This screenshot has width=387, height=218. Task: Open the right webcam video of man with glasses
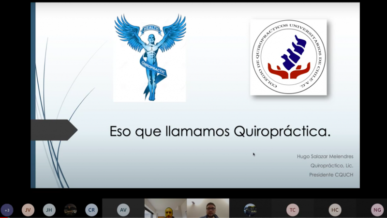pos(208,209)
